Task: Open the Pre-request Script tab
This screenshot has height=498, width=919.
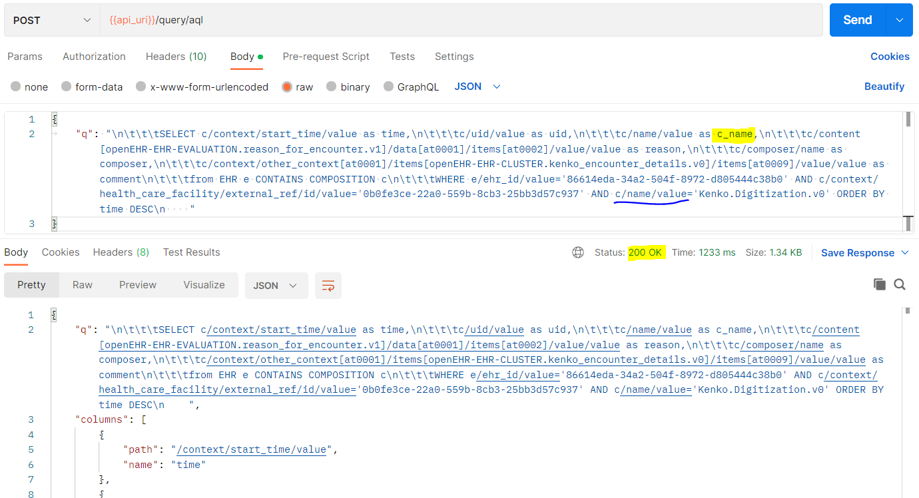Action: 326,56
